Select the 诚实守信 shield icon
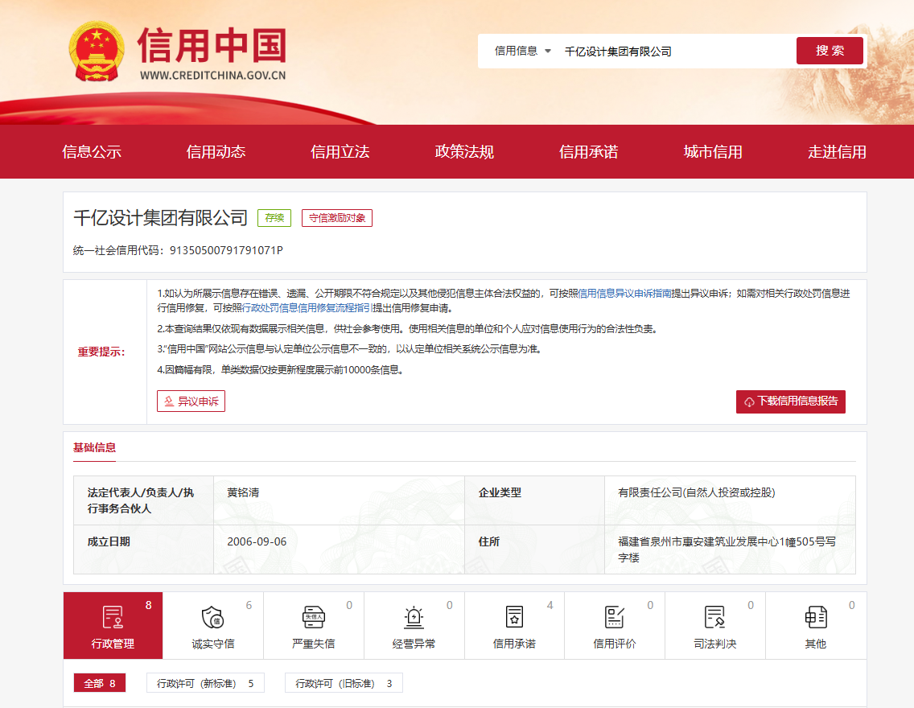 tap(212, 618)
